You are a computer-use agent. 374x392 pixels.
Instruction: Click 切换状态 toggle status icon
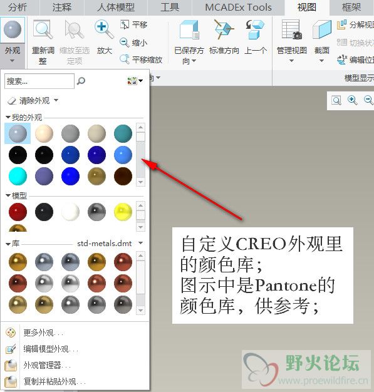pyautogui.click(x=342, y=42)
